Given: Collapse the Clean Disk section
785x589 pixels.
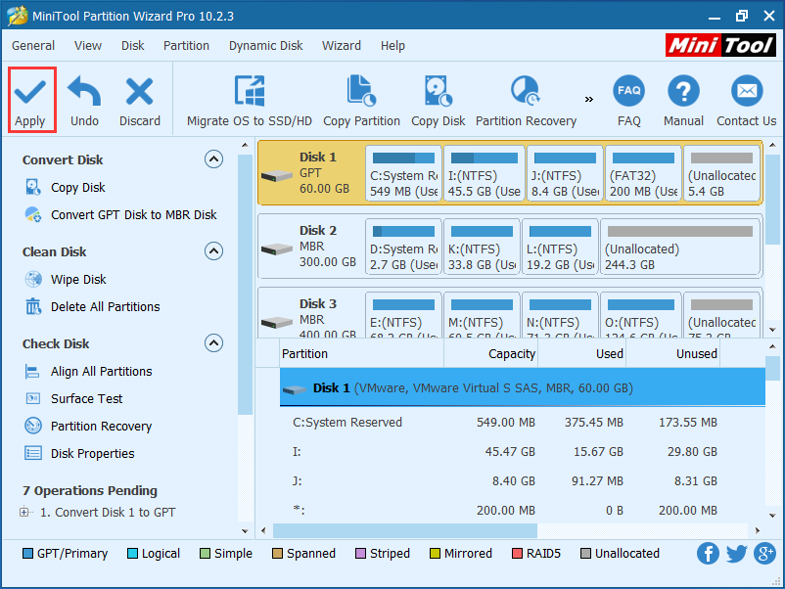Looking at the screenshot, I should coord(213,250).
